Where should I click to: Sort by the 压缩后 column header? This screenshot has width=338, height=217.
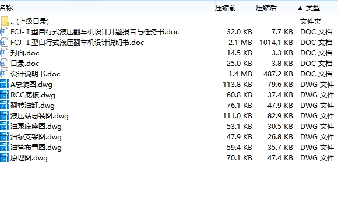(x=266, y=8)
